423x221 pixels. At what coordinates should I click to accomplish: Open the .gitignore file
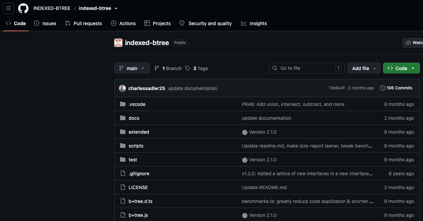(x=139, y=173)
